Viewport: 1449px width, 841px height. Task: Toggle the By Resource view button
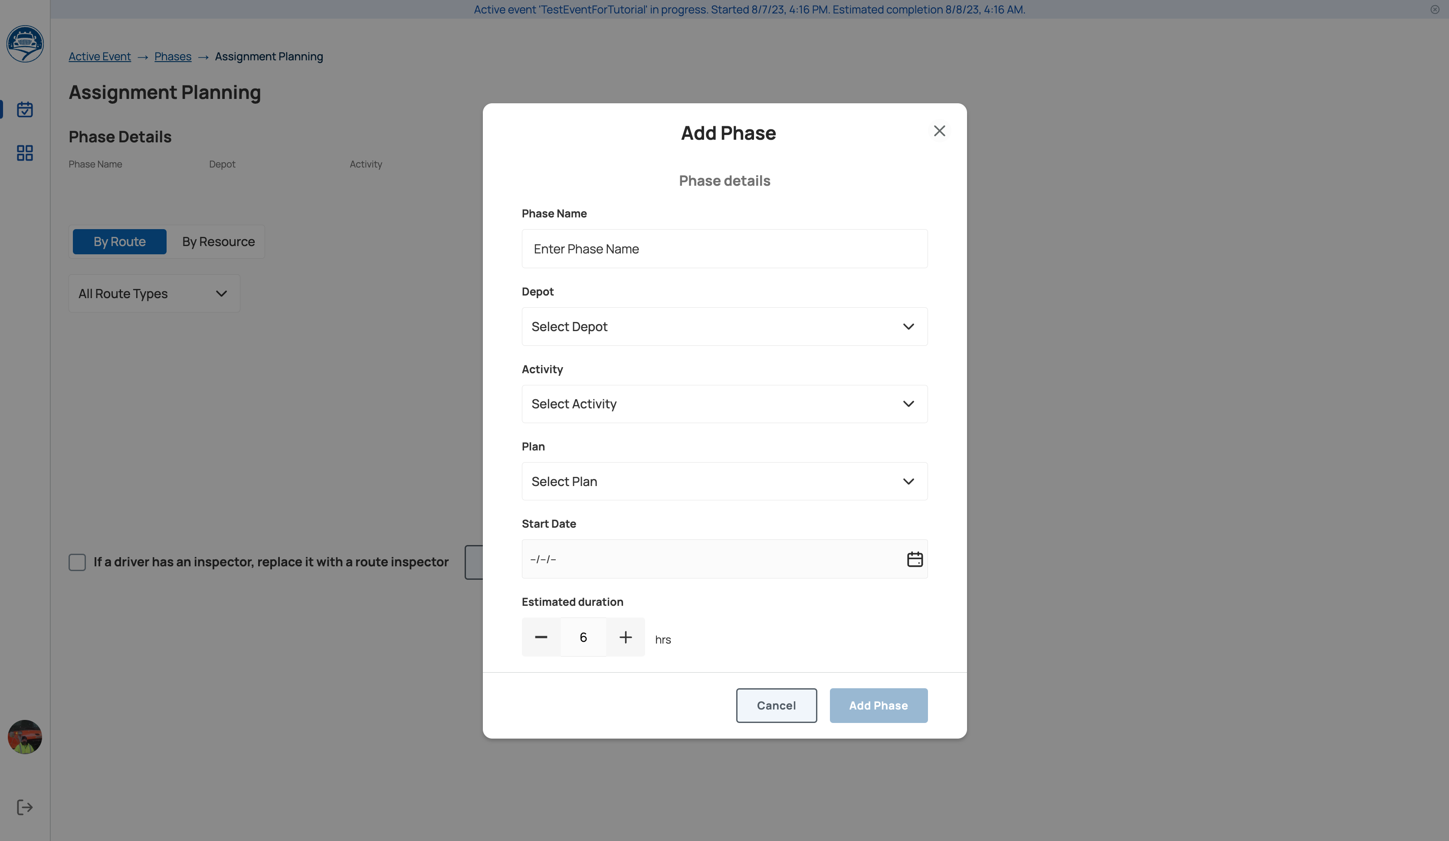tap(217, 240)
